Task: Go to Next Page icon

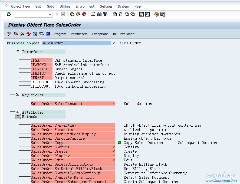Action: (127, 14)
